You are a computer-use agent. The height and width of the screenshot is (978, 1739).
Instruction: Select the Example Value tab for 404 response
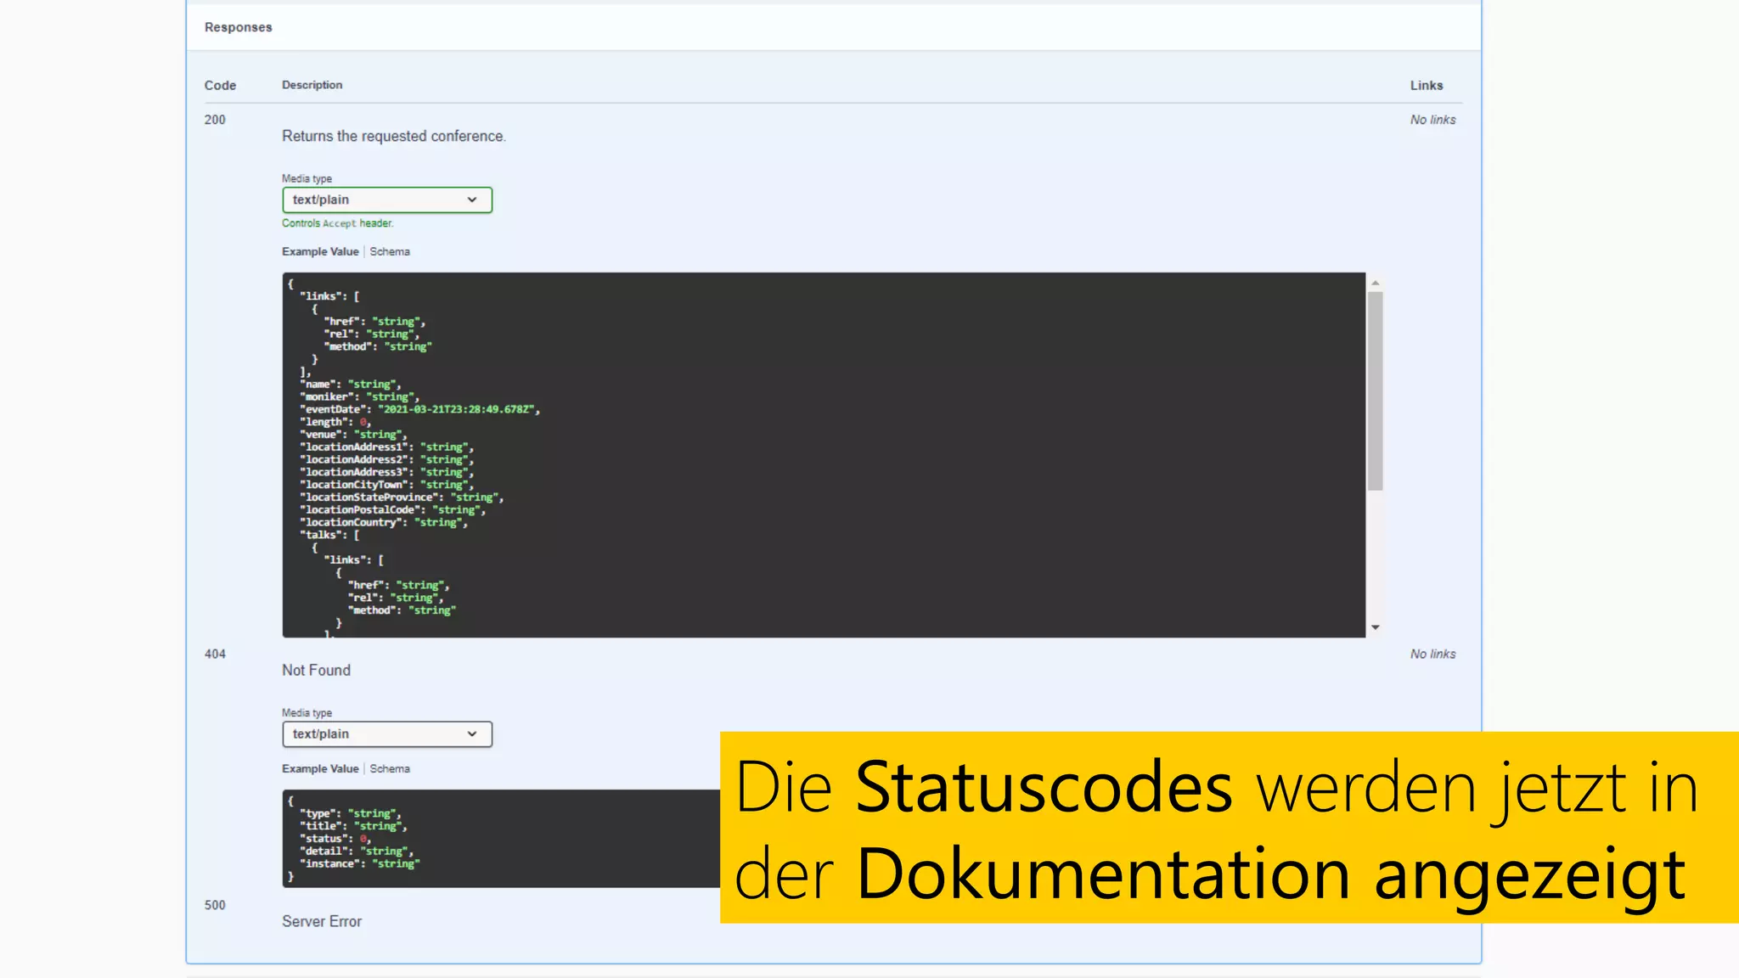320,768
